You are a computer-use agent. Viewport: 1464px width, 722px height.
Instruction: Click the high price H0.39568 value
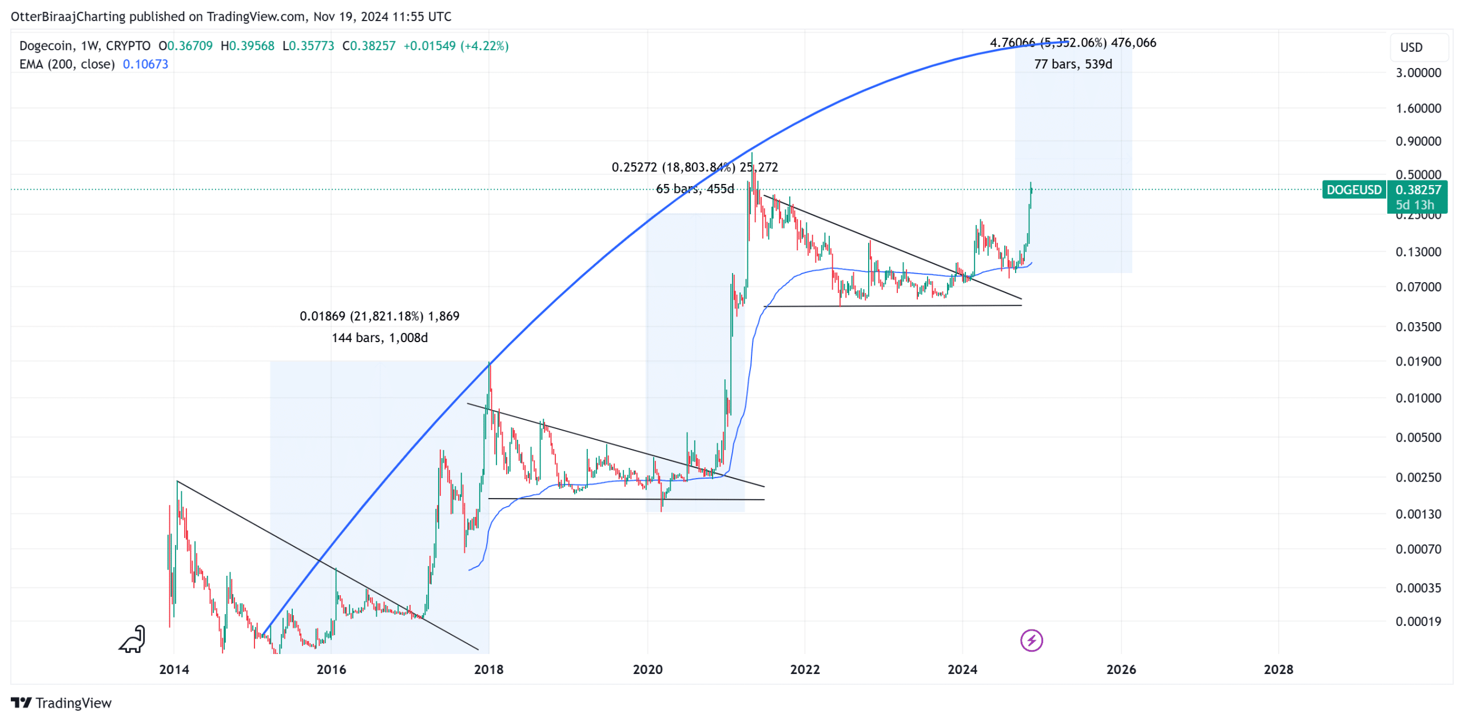[x=247, y=46]
